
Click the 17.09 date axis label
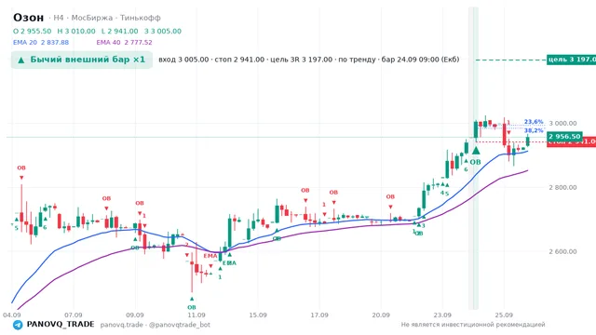click(x=319, y=315)
